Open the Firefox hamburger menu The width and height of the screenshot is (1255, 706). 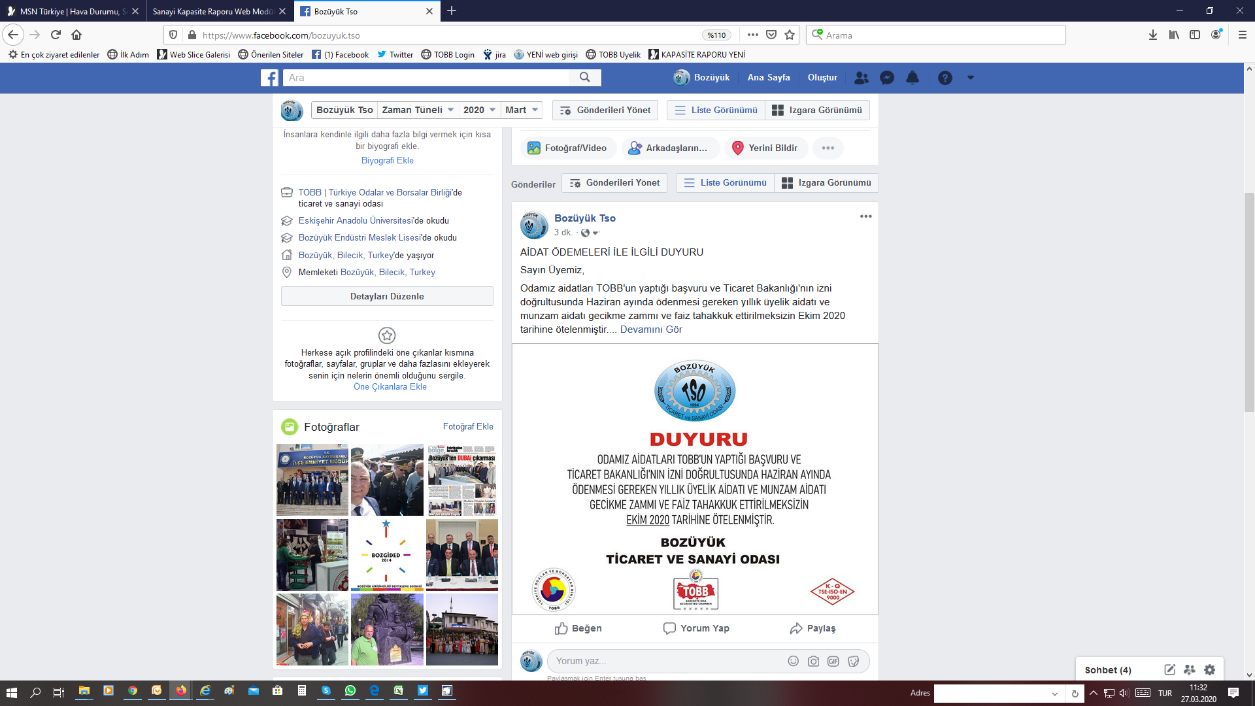pos(1242,35)
